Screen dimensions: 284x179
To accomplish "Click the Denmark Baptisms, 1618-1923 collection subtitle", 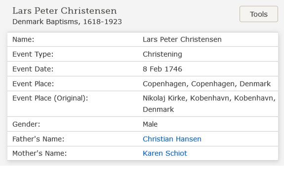I will (x=67, y=22).
